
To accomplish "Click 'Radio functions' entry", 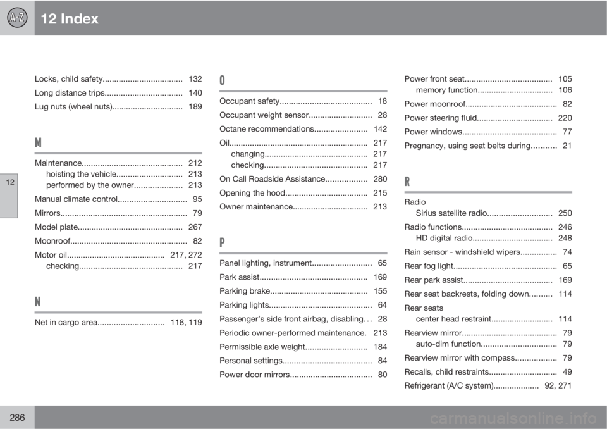I will [488, 227].
